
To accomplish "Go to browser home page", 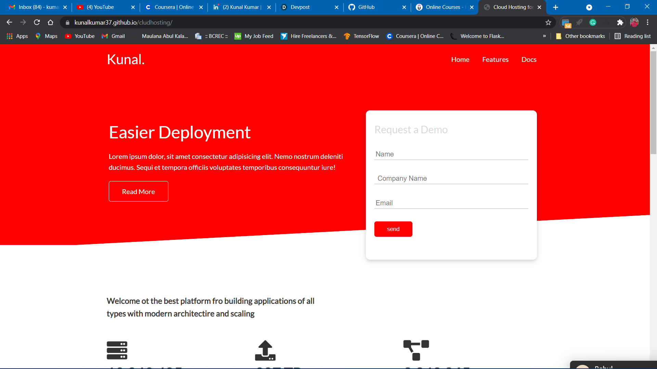I will (51, 23).
